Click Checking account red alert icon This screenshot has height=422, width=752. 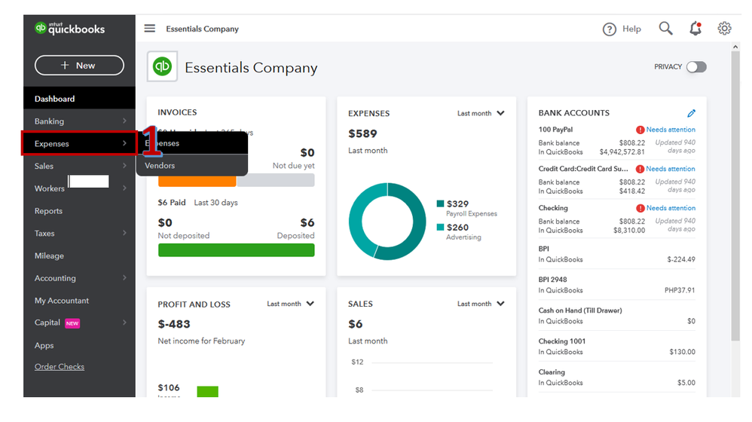[x=640, y=208]
